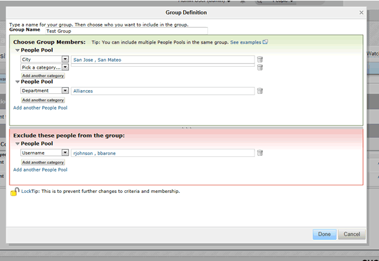Add another category under Username pool
379x261 pixels.
pos(43,163)
